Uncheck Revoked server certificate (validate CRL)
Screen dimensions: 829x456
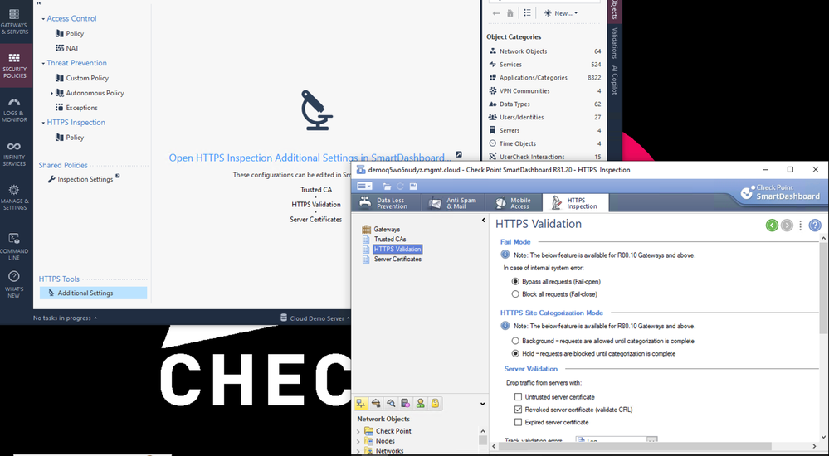[518, 410]
